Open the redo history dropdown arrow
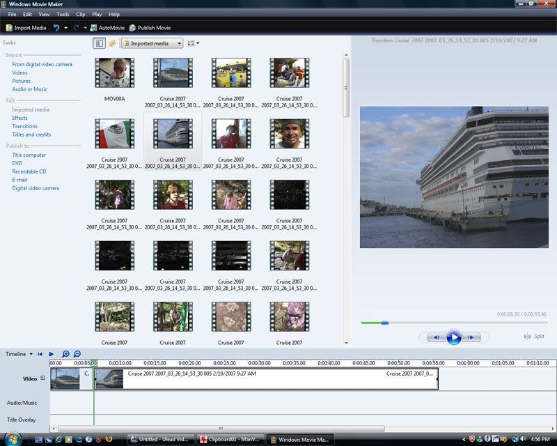557x446 pixels. pos(85,28)
